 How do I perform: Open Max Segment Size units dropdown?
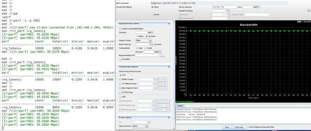[x=166, y=88]
